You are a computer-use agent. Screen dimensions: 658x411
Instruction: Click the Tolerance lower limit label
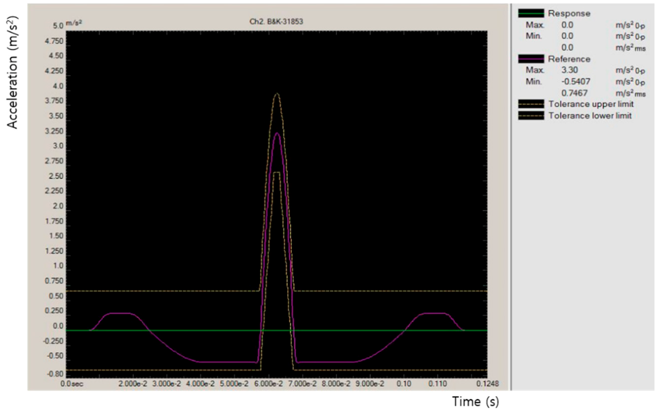point(590,116)
